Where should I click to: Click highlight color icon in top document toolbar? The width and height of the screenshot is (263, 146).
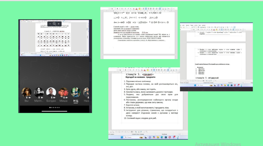[140, 9]
